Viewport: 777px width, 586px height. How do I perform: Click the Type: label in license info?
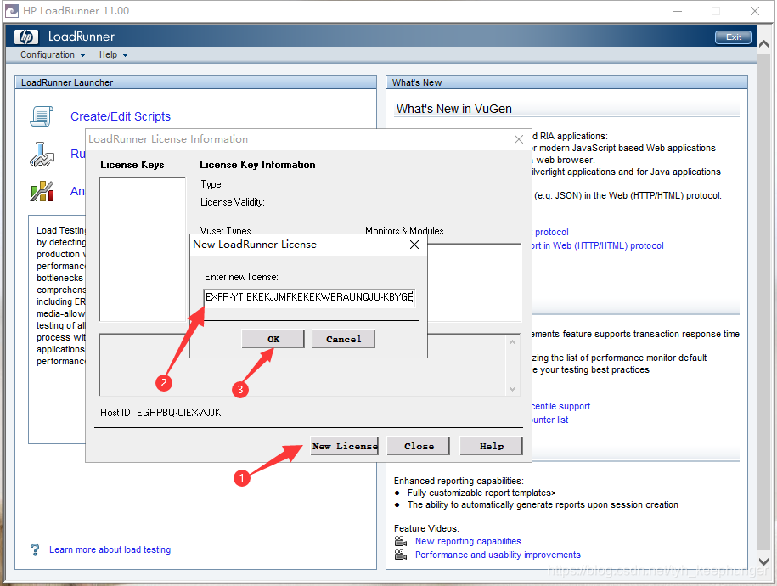pos(211,184)
